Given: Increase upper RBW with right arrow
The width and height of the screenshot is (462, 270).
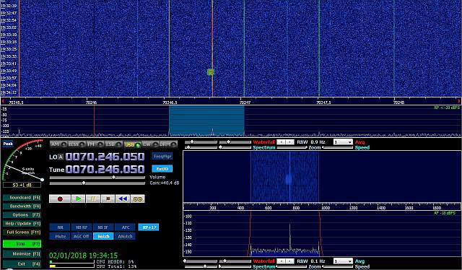Looking at the screenshot, I should [290, 142].
